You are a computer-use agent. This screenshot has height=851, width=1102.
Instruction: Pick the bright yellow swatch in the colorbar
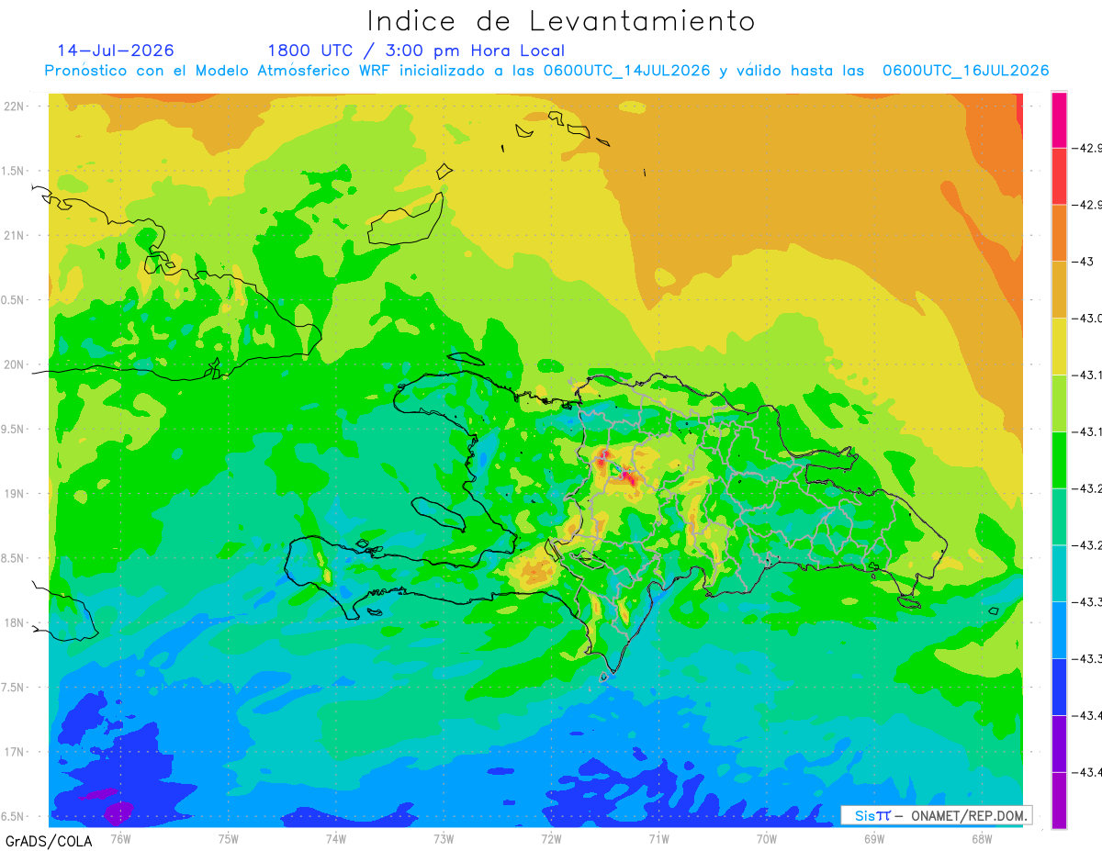tap(1060, 347)
